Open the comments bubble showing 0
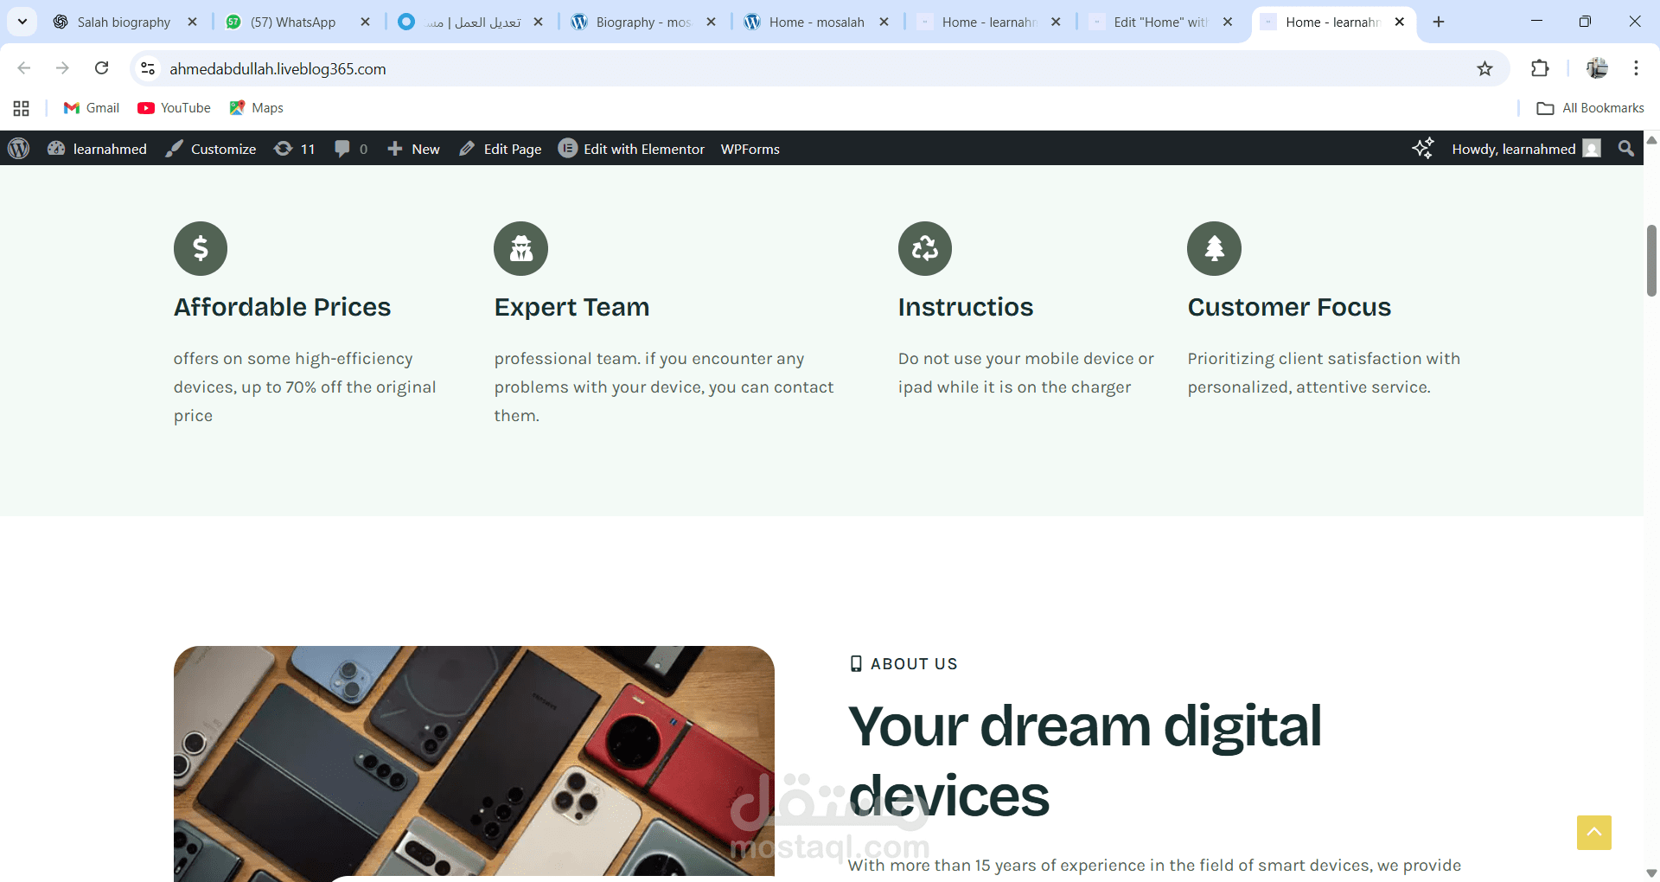 click(351, 149)
